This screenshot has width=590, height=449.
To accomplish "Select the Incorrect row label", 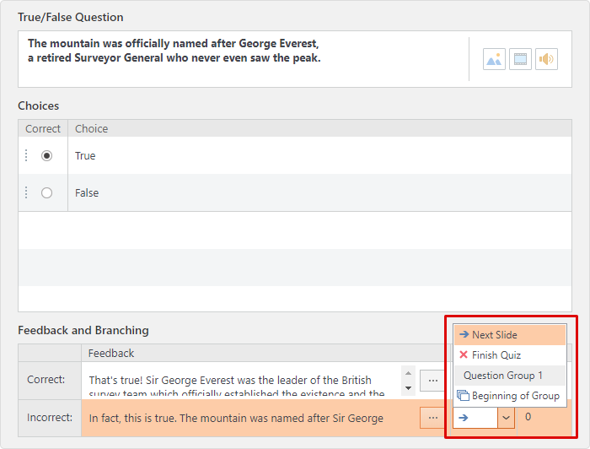I will point(50,418).
